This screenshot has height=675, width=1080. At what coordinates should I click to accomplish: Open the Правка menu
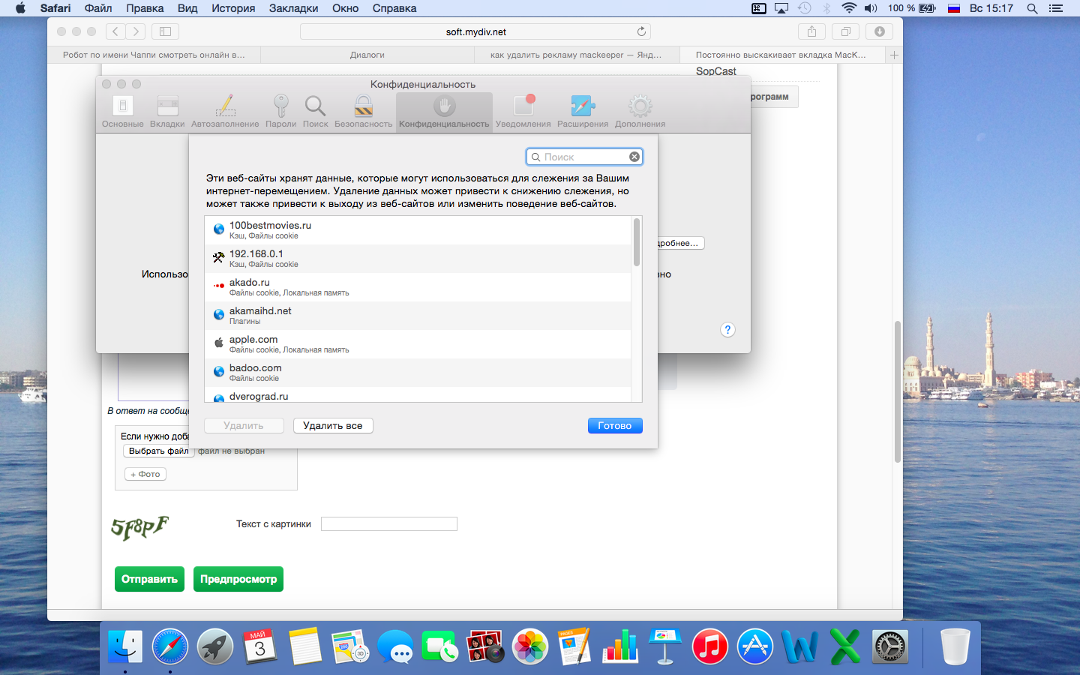tap(145, 8)
